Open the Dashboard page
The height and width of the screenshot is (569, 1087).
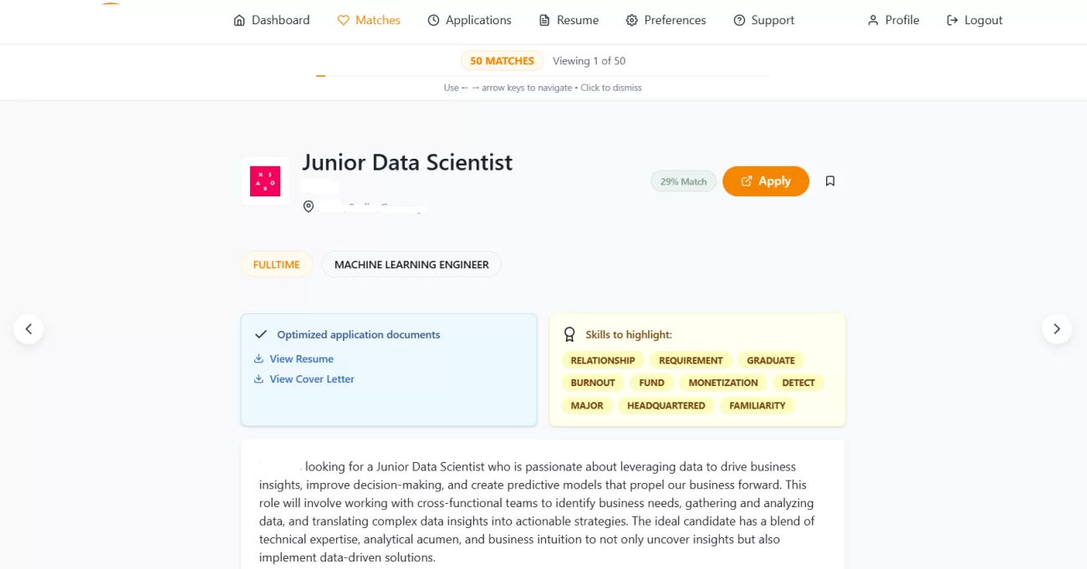click(272, 20)
